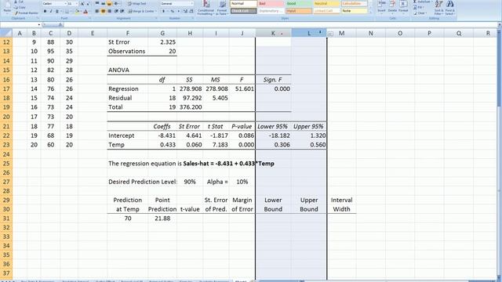The width and height of the screenshot is (502, 282).
Task: Apply Accounting currency number format
Action: 165,11
